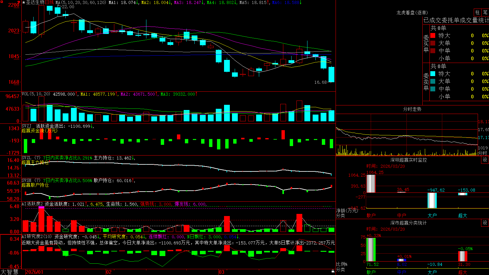The height and width of the screenshot is (275, 489).
Task: Click the teal 中单 swatch under 委卖单
Action: (x=433, y=89)
